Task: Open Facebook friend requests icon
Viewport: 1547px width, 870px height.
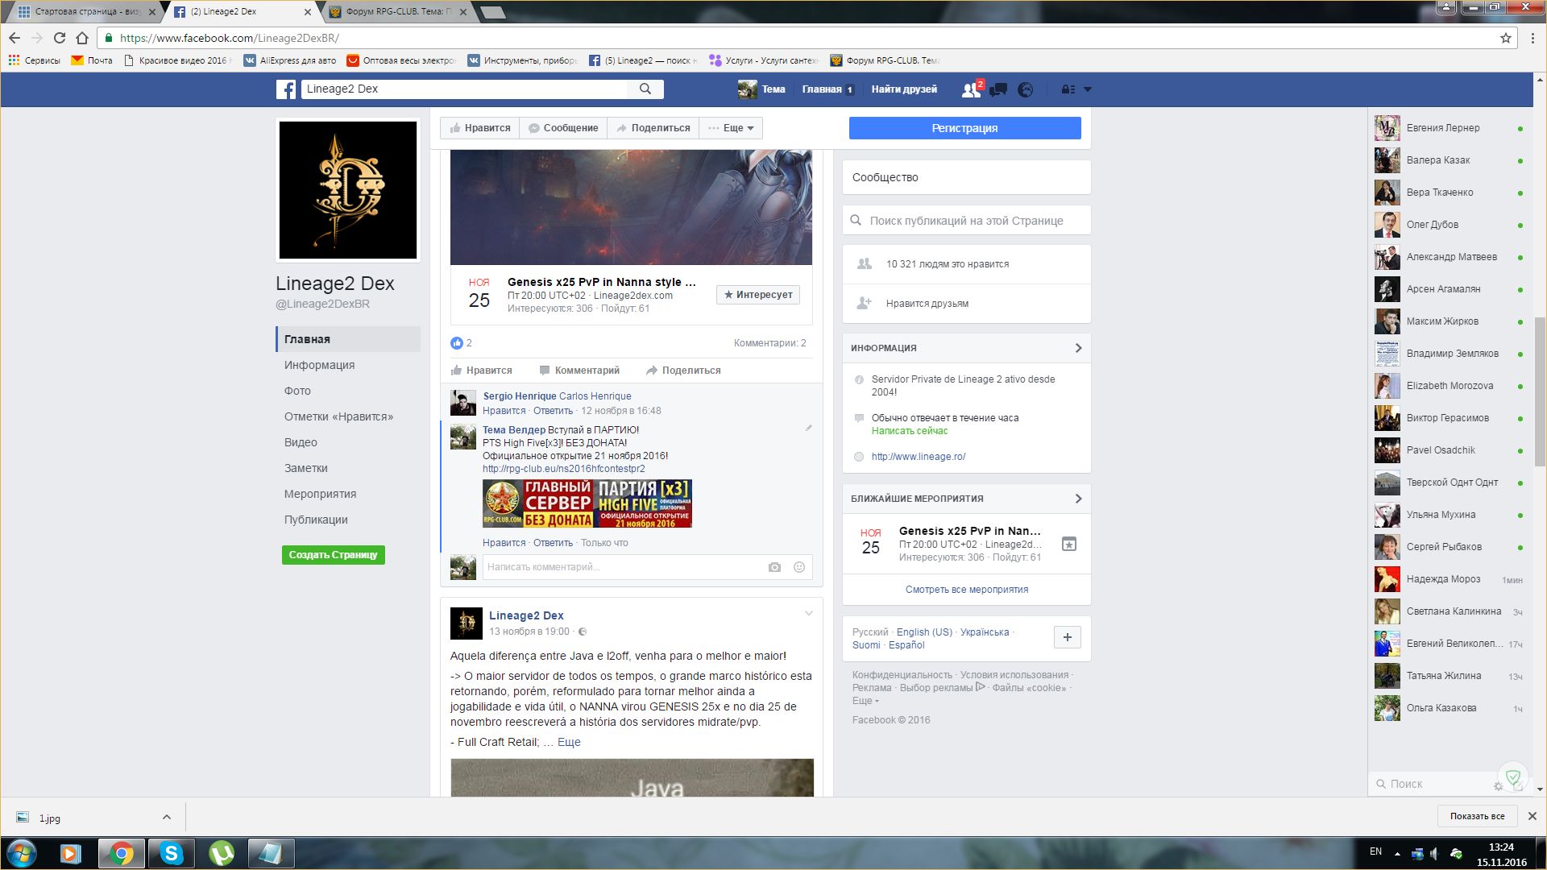Action: click(x=971, y=89)
